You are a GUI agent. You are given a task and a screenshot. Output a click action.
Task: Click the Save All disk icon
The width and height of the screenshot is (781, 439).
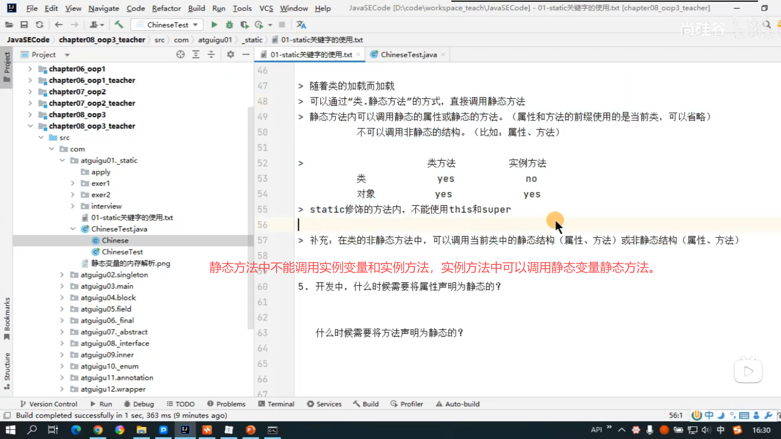[24, 25]
